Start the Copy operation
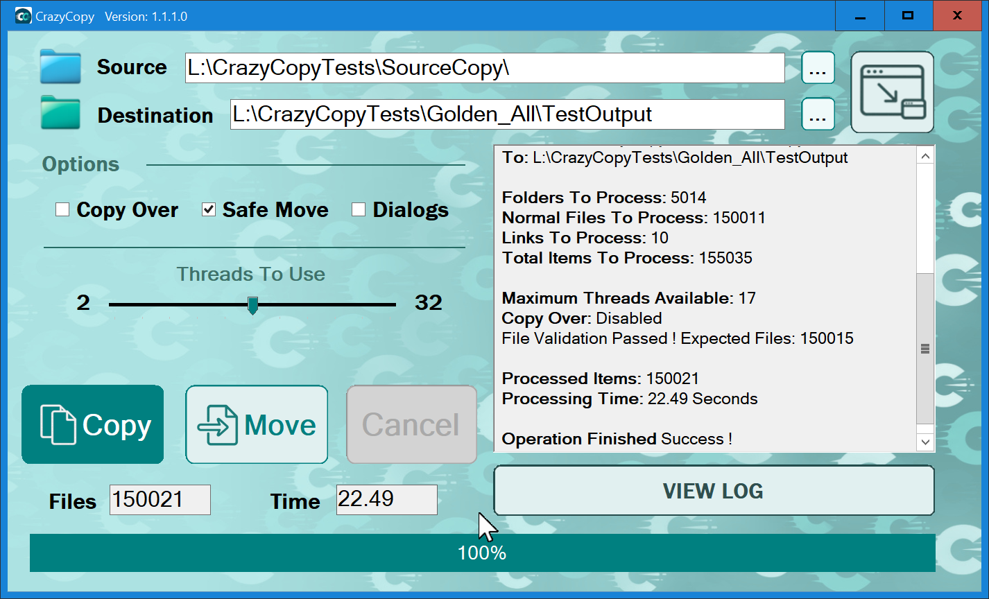The height and width of the screenshot is (599, 989). [x=93, y=424]
